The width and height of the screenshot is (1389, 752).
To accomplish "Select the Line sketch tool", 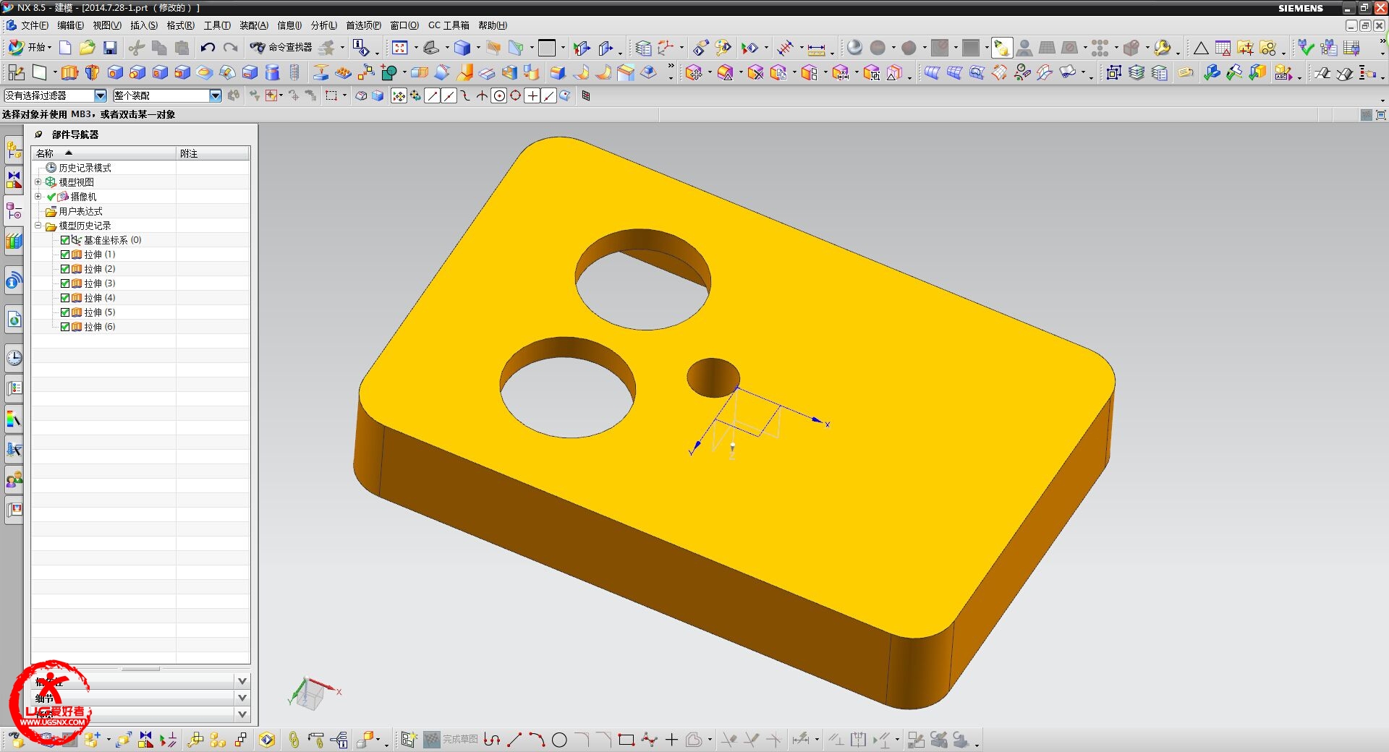I will [x=514, y=740].
